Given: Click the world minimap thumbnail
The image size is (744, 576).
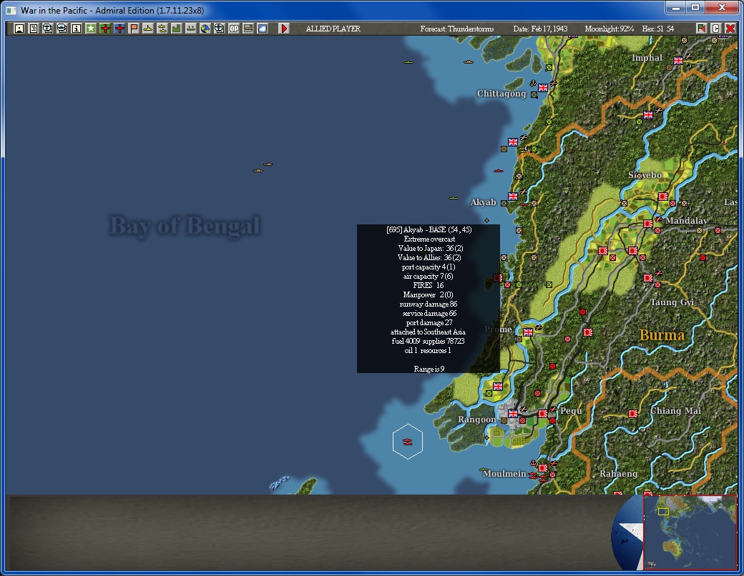Looking at the screenshot, I should coord(690,532).
